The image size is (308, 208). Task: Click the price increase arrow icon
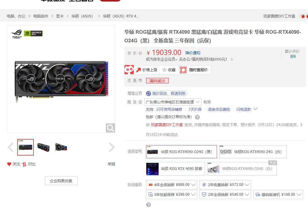point(139,70)
